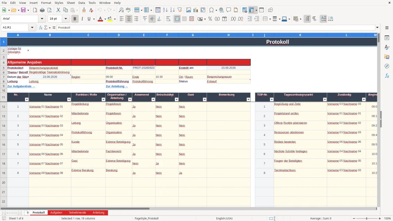Open filter dropdown in Name column
393x221 pixels.
point(69,100)
